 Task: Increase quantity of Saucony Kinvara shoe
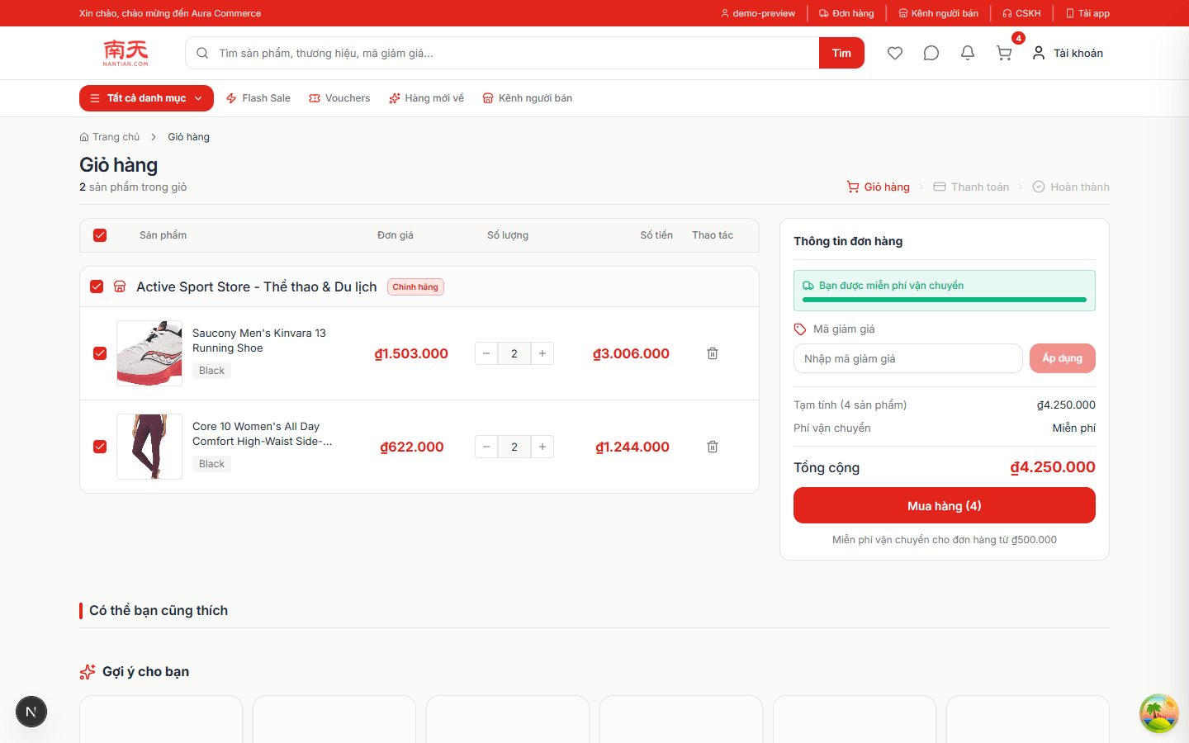click(x=542, y=353)
